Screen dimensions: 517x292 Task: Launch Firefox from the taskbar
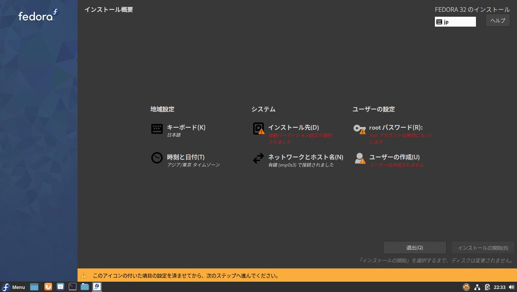[x=48, y=287]
